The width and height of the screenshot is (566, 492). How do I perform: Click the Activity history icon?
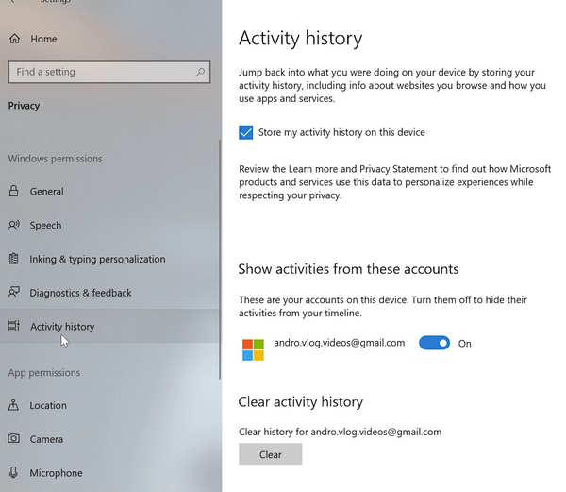coord(13,327)
